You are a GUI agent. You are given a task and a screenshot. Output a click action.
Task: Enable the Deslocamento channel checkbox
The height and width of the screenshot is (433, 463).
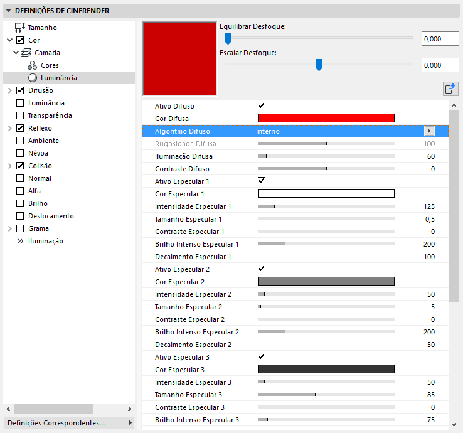click(x=20, y=216)
